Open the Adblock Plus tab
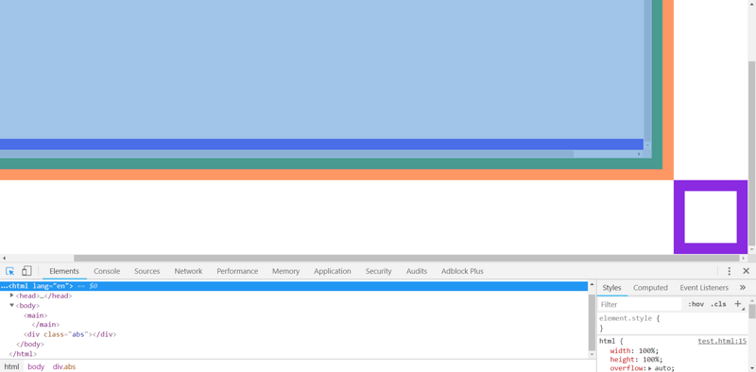 click(462, 271)
